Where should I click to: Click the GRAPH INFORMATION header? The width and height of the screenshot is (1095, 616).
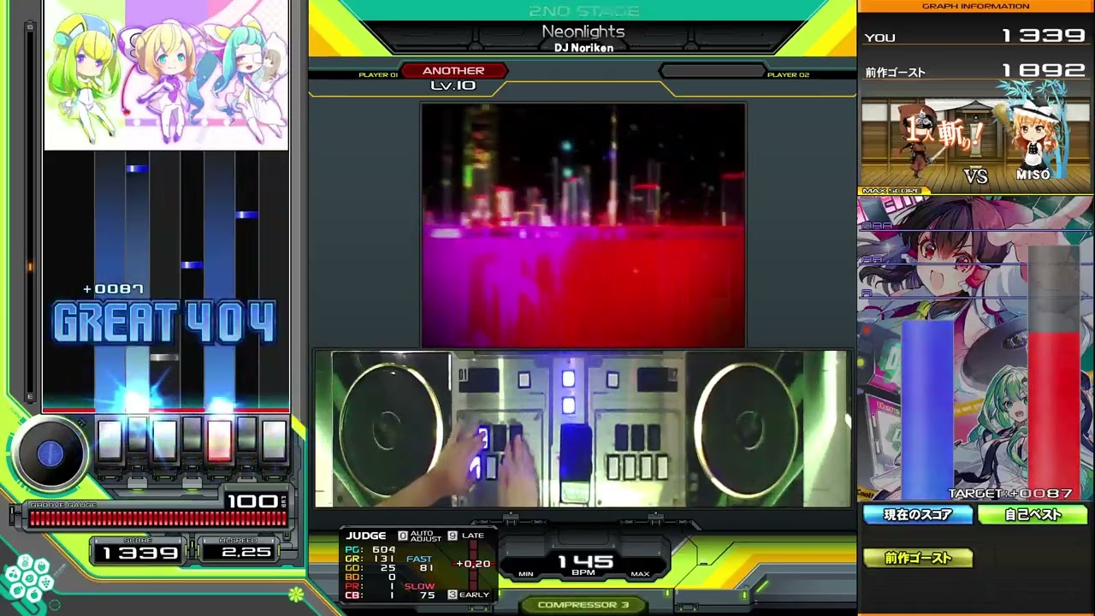976,6
